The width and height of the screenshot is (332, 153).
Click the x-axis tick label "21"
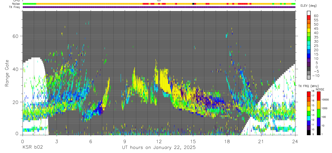[261, 141]
